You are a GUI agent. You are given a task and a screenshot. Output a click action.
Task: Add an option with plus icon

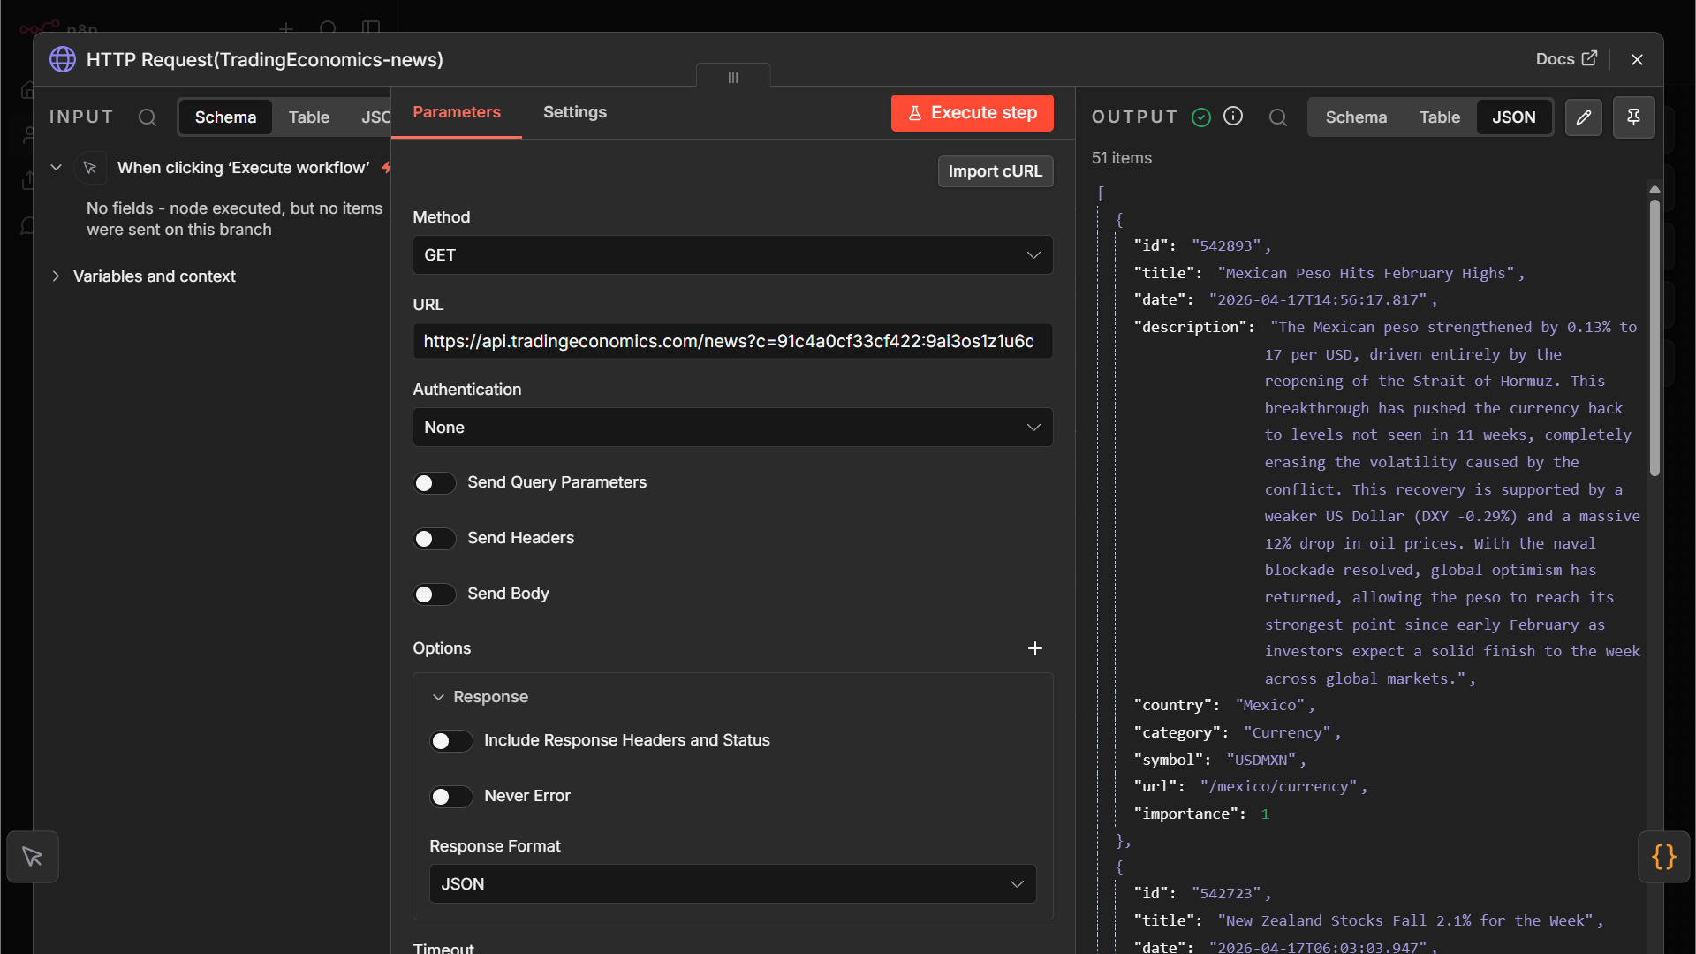pos(1035,648)
